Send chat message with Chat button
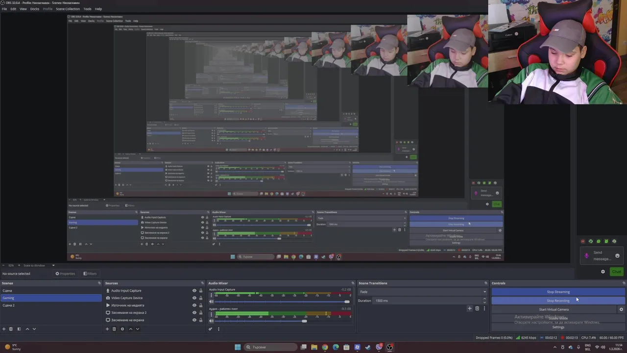 [616, 272]
